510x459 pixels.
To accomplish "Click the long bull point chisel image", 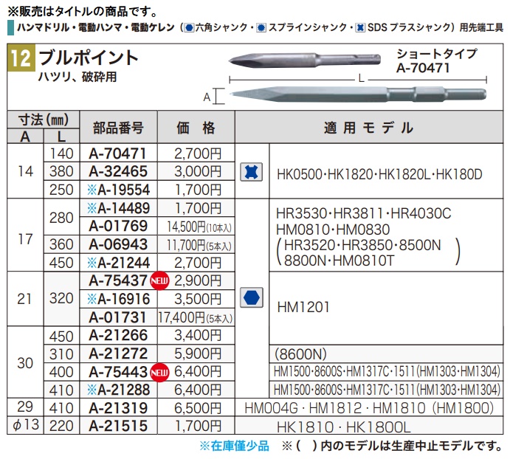I will click(x=358, y=94).
